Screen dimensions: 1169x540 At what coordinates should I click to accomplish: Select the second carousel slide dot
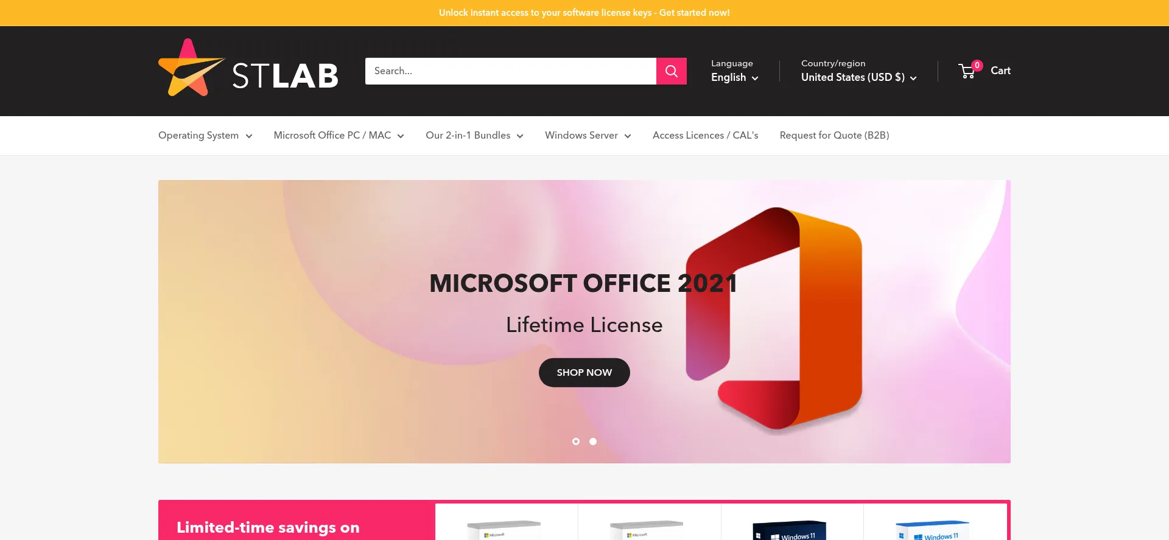coord(593,441)
